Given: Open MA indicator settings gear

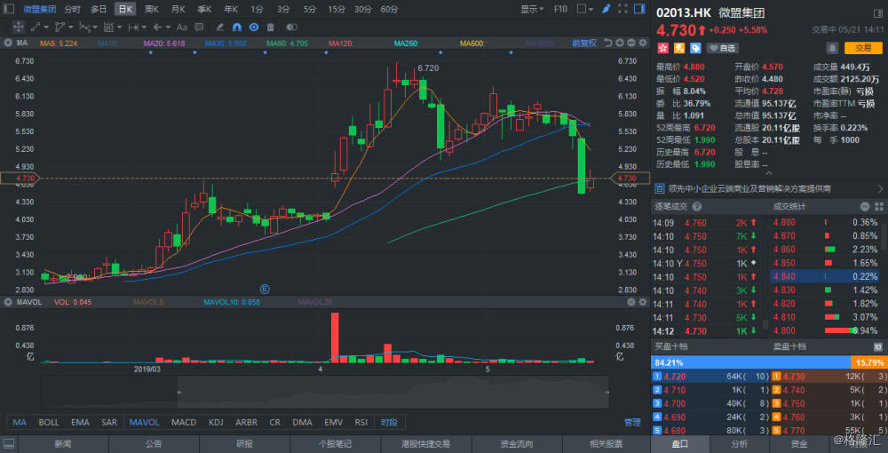Looking at the screenshot, I should pos(644,43).
